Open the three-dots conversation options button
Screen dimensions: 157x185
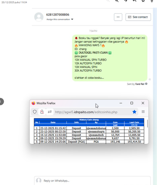[118, 17]
